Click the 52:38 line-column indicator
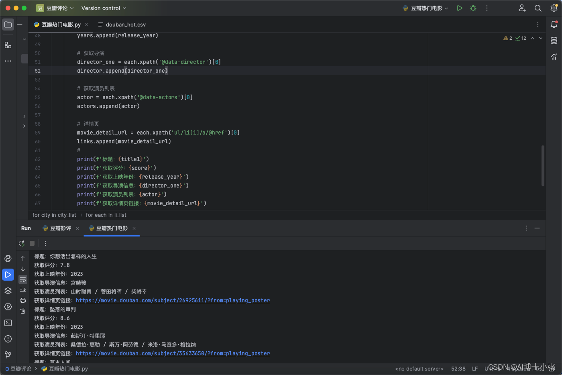 pyautogui.click(x=458, y=369)
